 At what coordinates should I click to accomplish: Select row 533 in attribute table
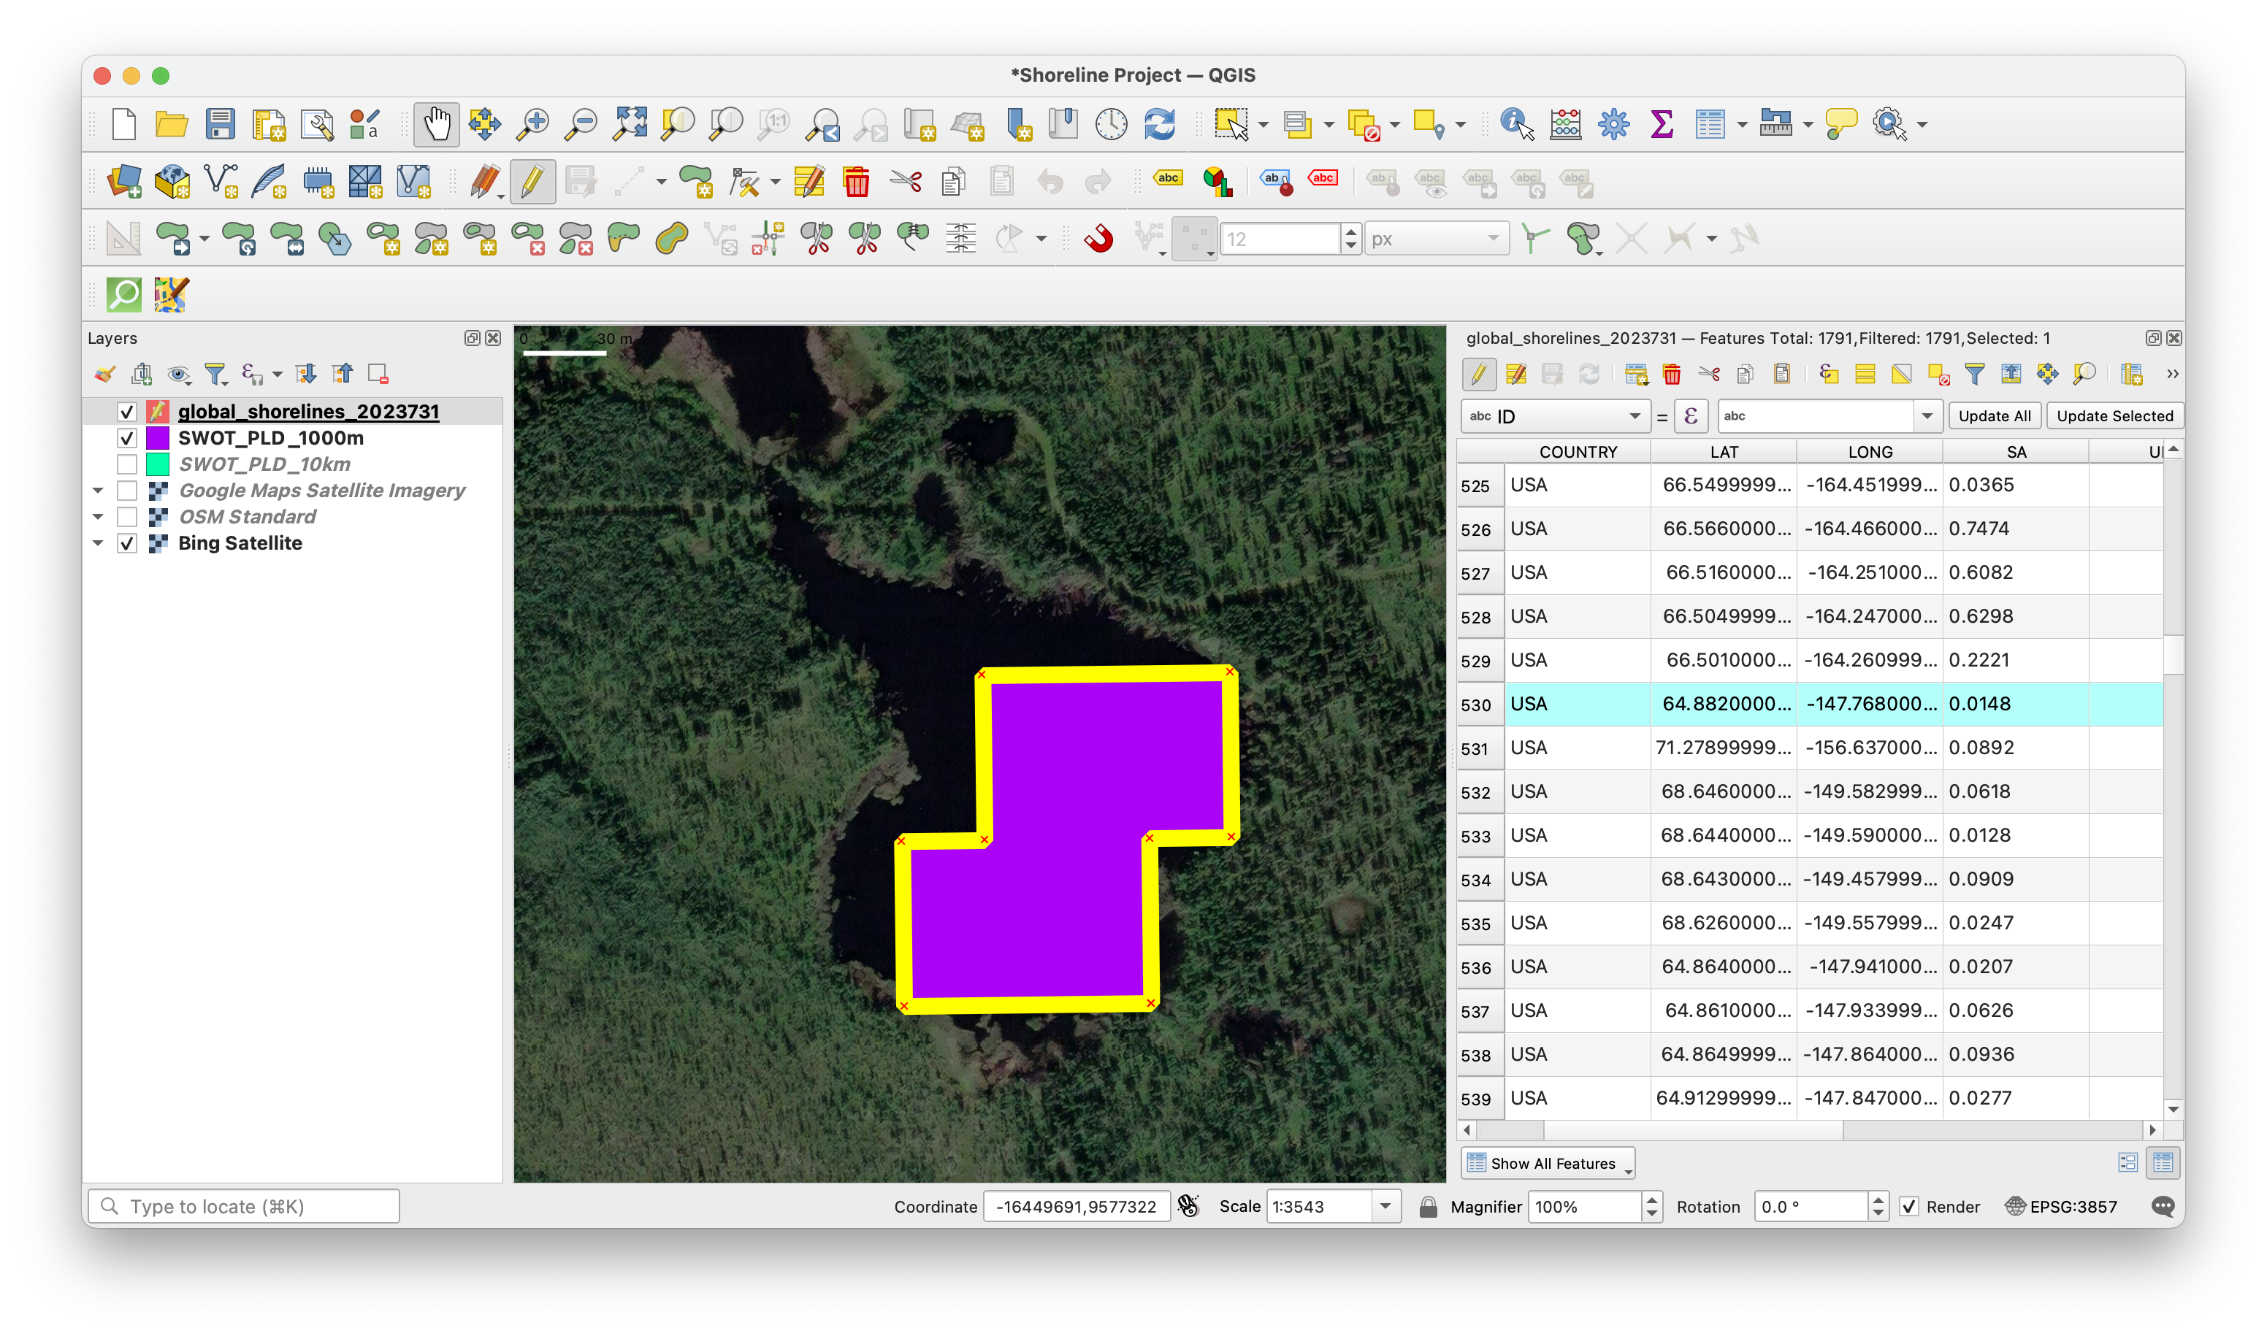(1476, 835)
